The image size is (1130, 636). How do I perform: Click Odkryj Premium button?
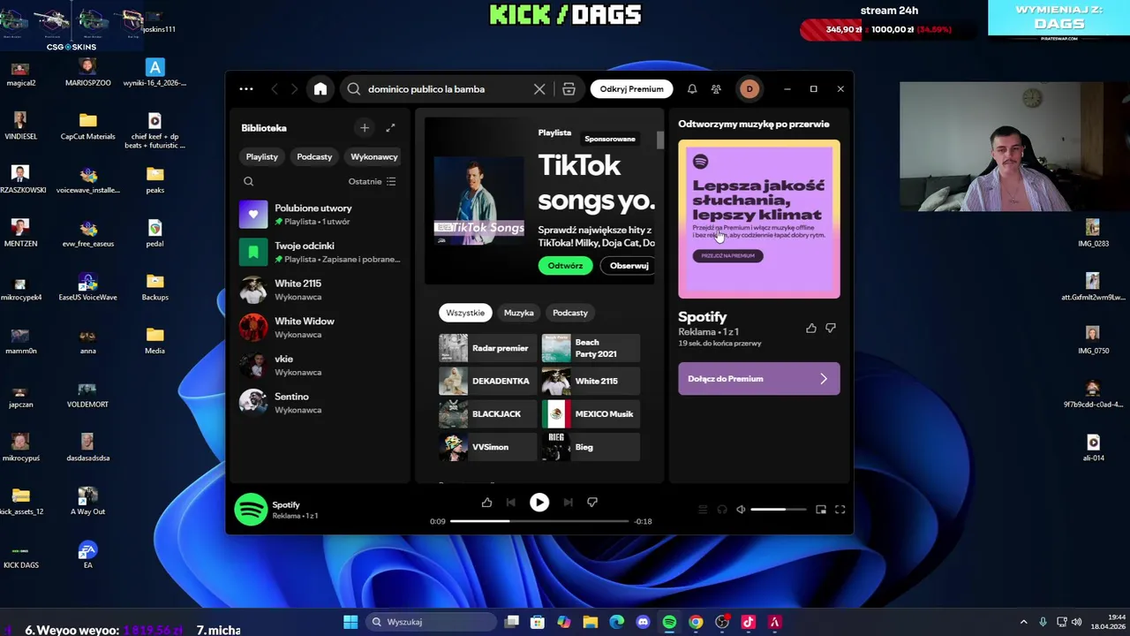coord(631,89)
